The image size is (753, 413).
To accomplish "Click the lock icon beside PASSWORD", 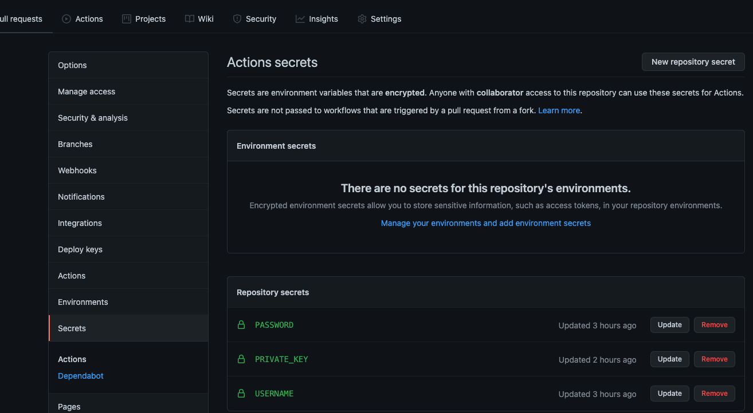I will coord(241,325).
